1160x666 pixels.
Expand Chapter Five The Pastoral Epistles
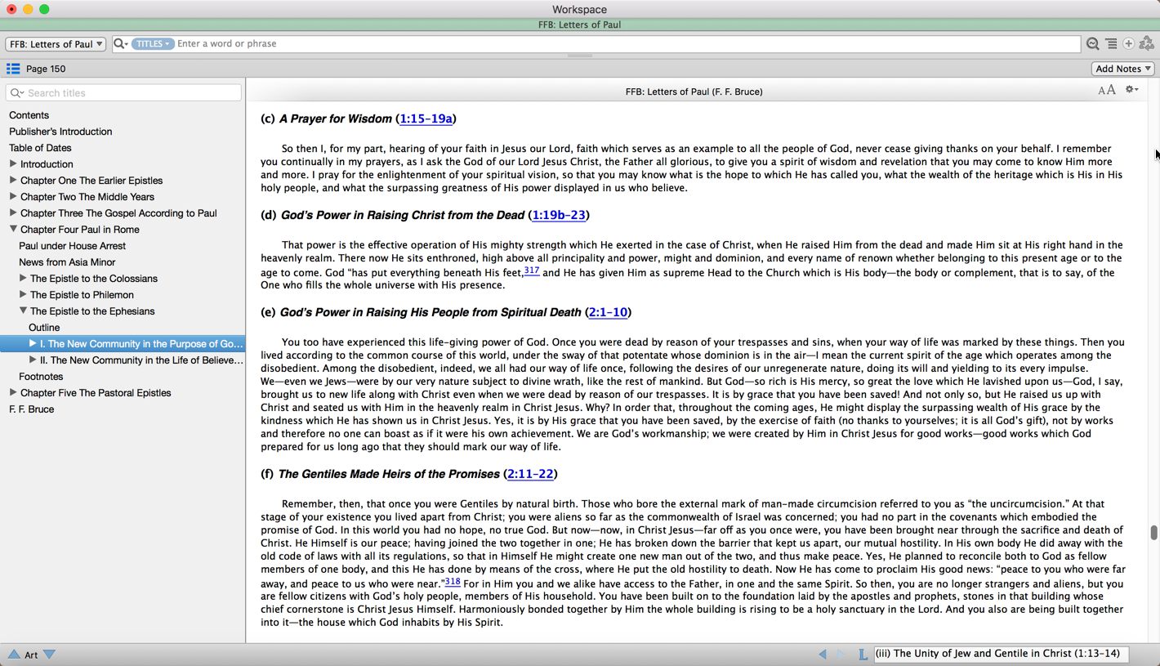(x=13, y=393)
